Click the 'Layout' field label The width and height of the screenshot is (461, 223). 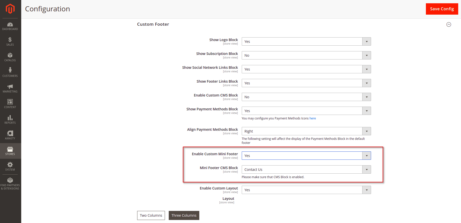(228, 199)
